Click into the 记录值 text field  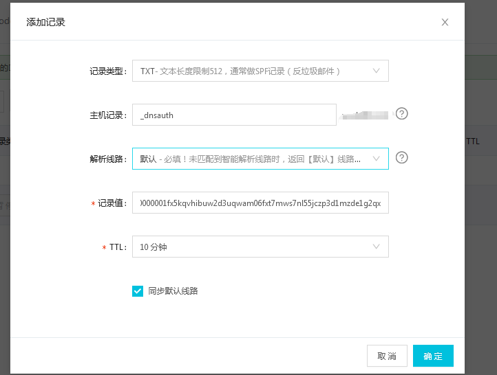coord(260,203)
